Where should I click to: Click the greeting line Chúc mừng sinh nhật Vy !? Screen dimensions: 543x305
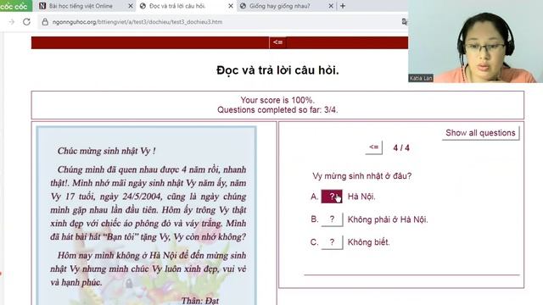[106, 151]
